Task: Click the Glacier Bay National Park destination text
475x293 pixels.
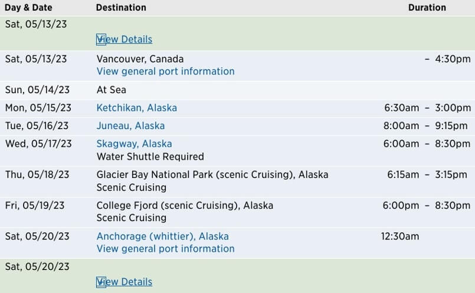Action: click(212, 175)
